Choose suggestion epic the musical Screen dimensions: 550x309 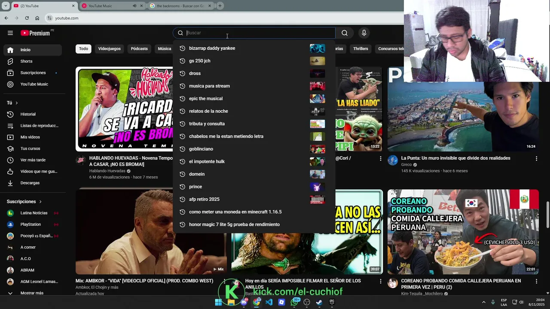(254, 99)
